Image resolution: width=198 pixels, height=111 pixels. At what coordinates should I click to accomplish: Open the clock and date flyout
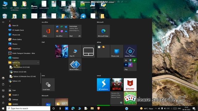point(186,109)
